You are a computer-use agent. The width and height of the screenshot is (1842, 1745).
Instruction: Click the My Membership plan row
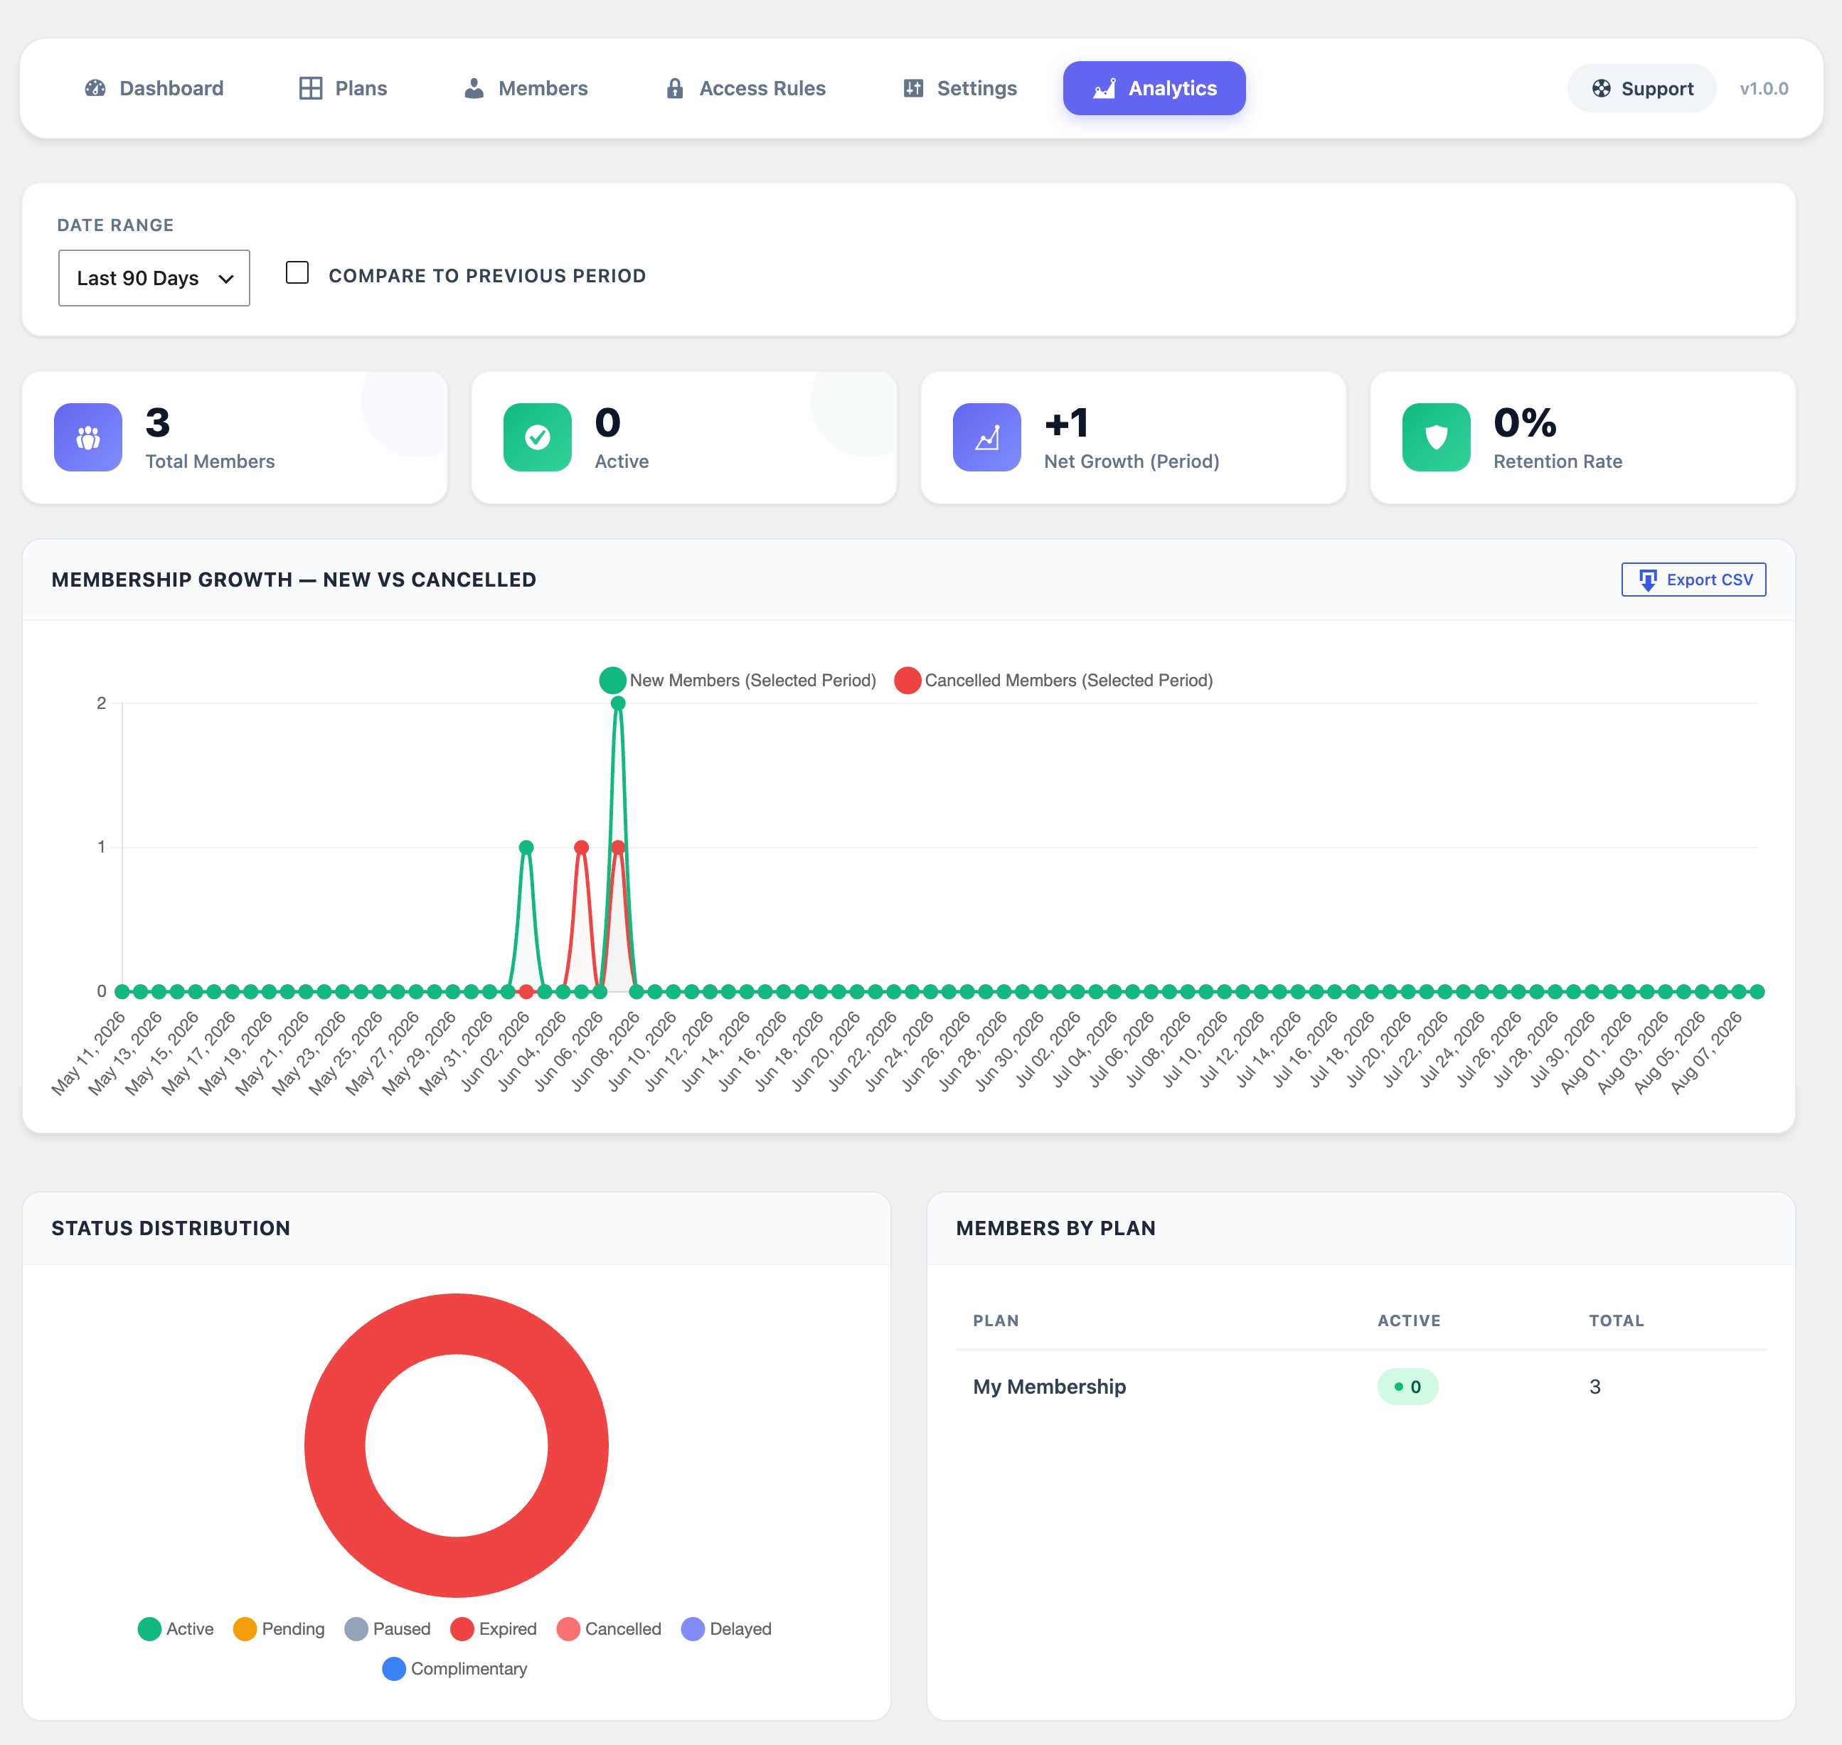pos(1360,1387)
